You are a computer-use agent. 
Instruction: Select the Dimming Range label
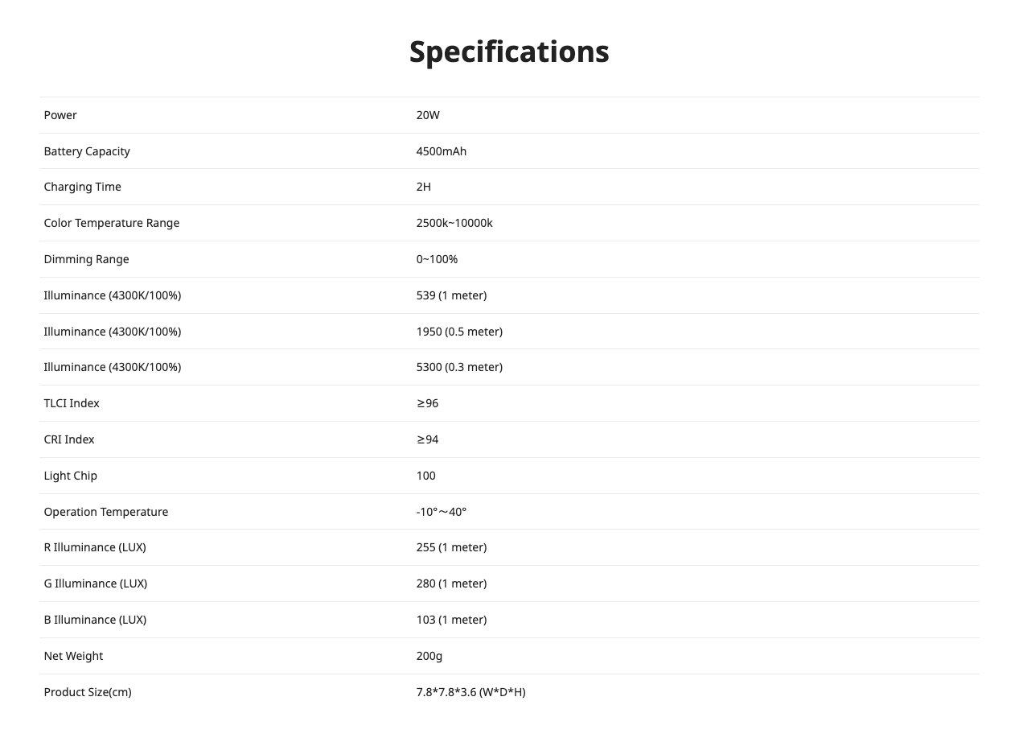tap(86, 259)
